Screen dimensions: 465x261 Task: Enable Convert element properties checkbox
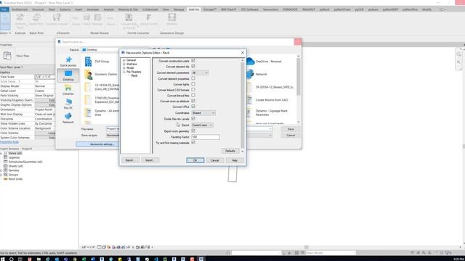coord(193,79)
